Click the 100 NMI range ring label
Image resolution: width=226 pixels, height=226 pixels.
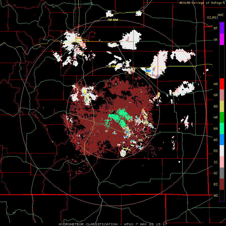[x=113, y=20]
